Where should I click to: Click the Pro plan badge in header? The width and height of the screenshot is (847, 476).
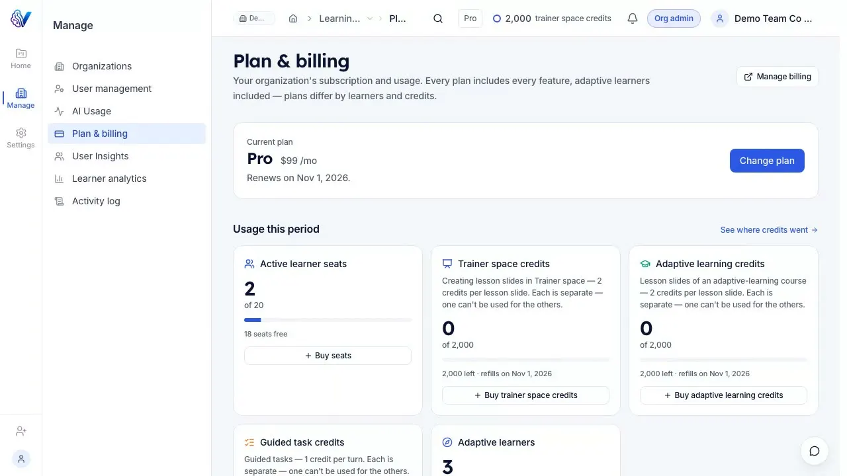[x=470, y=19]
